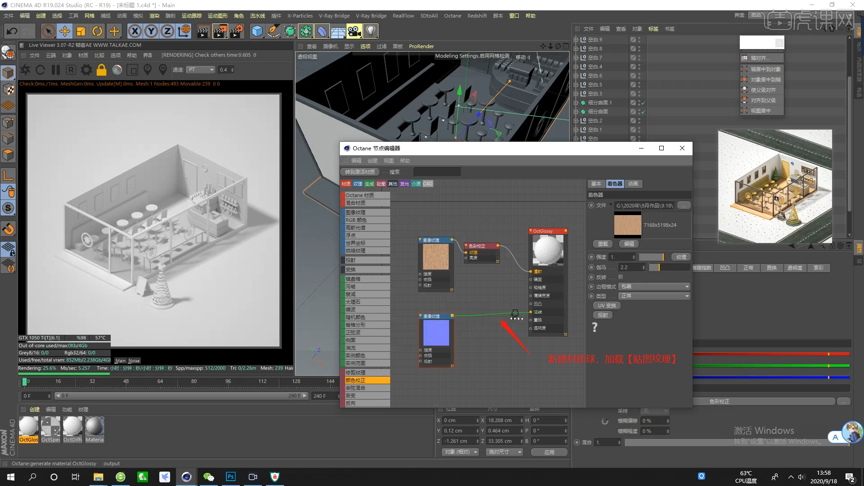
Task: Open the 边框模式 dropdown
Action: [654, 287]
